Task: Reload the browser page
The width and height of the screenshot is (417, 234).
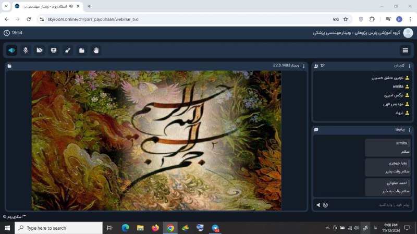Action: point(29,19)
